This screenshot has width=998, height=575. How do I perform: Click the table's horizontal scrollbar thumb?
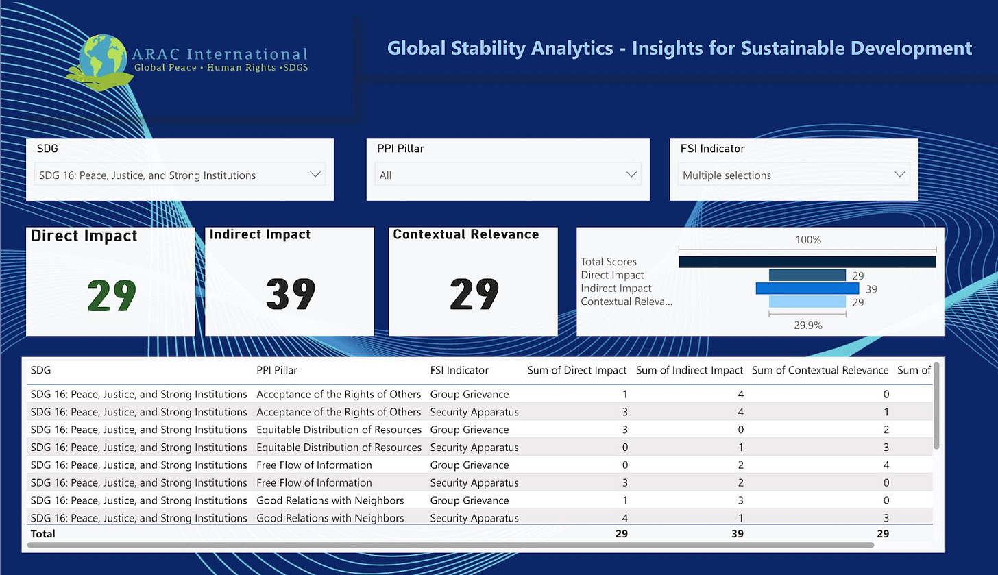tap(451, 546)
